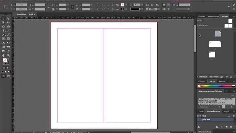Select the [Ohne] master row

(x=215, y=21)
